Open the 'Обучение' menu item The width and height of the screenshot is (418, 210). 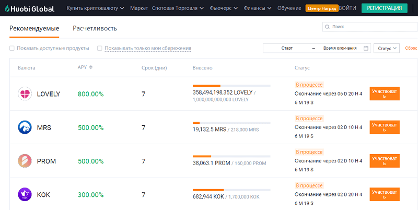(x=289, y=8)
